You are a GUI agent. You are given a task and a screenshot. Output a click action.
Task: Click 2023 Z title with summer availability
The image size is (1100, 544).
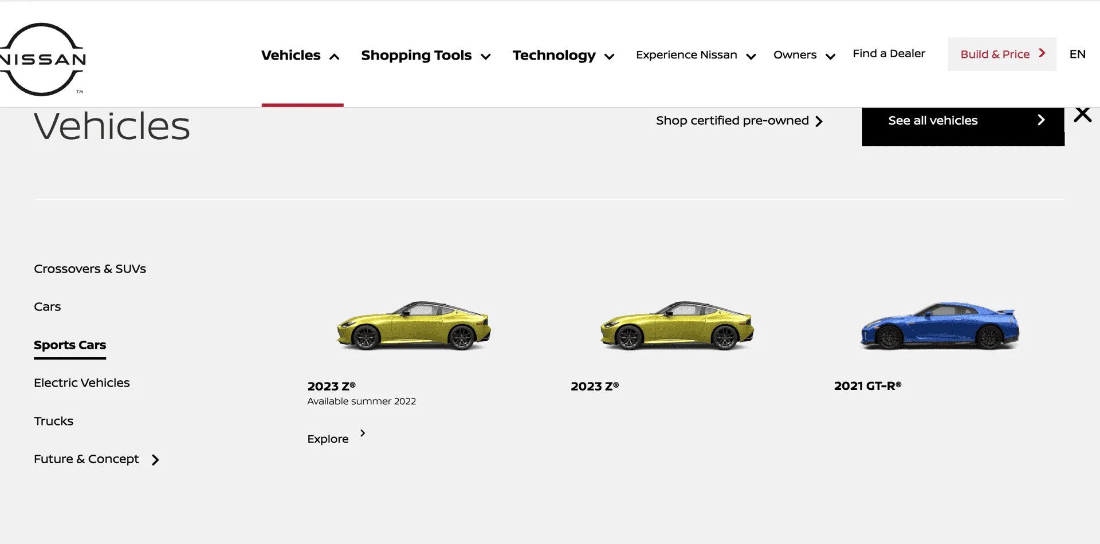click(331, 386)
